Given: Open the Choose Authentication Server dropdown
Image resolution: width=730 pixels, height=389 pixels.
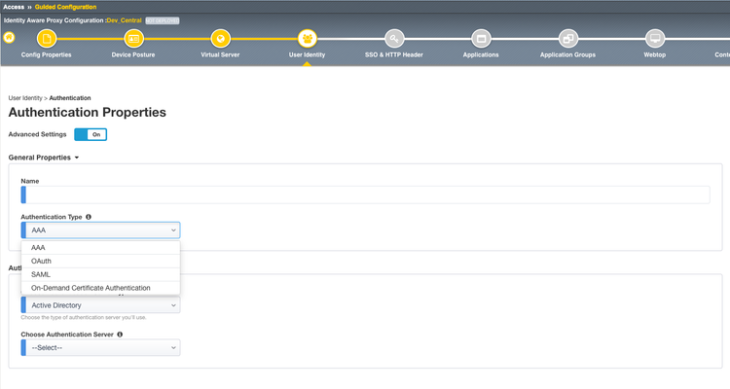Looking at the screenshot, I should click(100, 347).
